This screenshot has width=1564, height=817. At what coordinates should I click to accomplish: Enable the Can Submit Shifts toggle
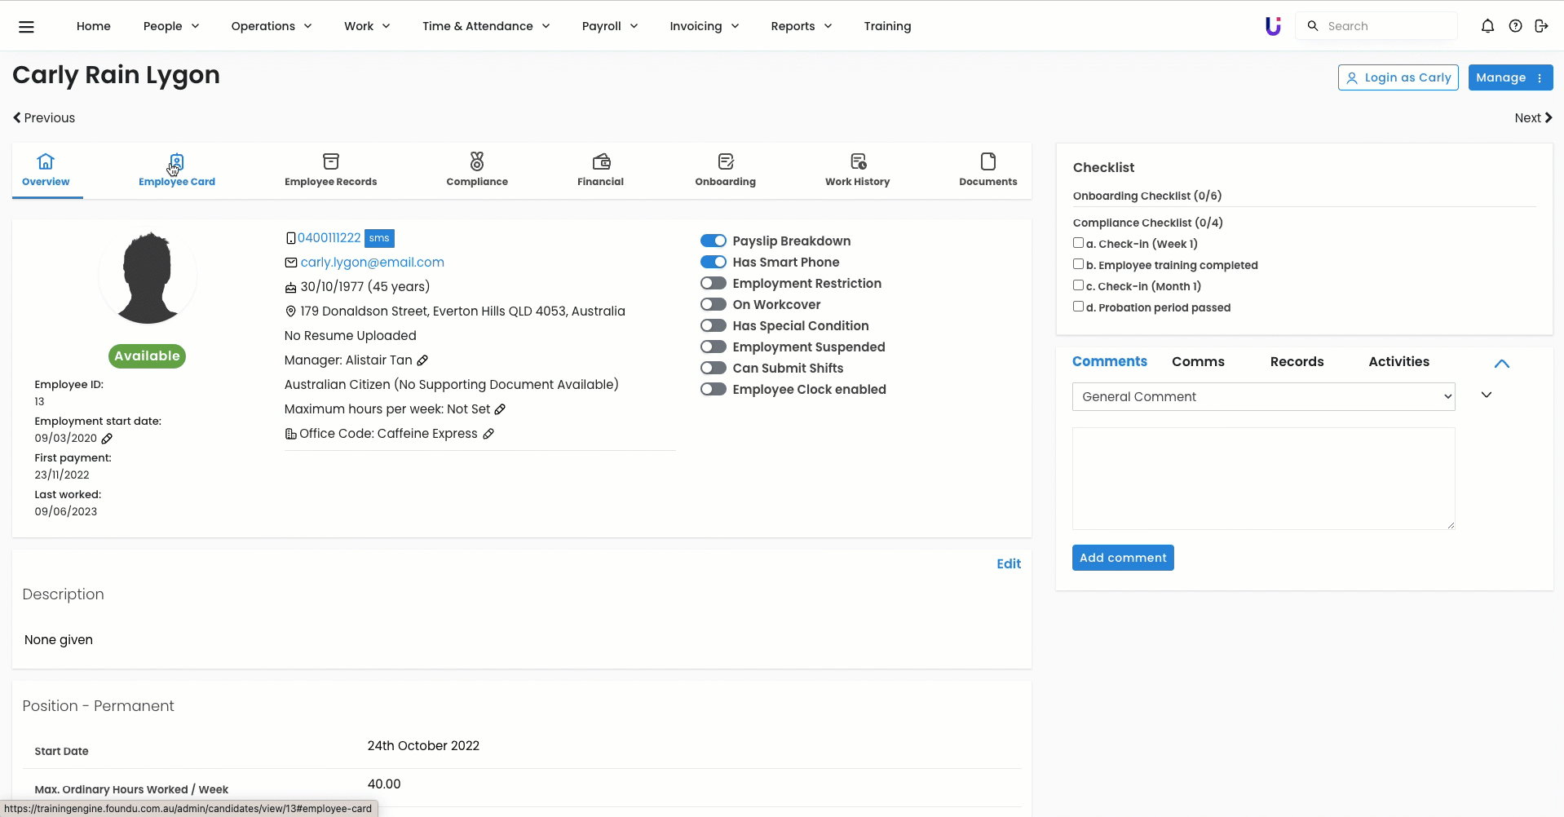click(x=714, y=369)
